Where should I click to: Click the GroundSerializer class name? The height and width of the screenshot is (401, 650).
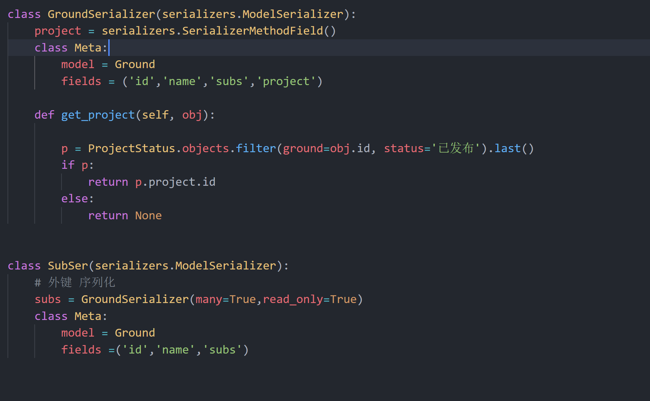pyautogui.click(x=101, y=14)
